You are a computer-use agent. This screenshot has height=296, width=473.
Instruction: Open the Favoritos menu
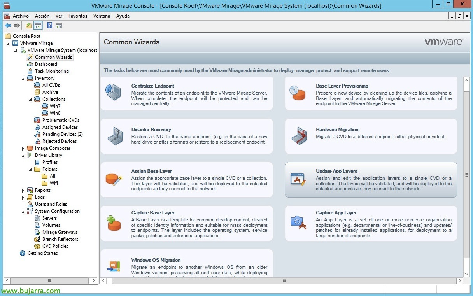pyautogui.click(x=78, y=16)
